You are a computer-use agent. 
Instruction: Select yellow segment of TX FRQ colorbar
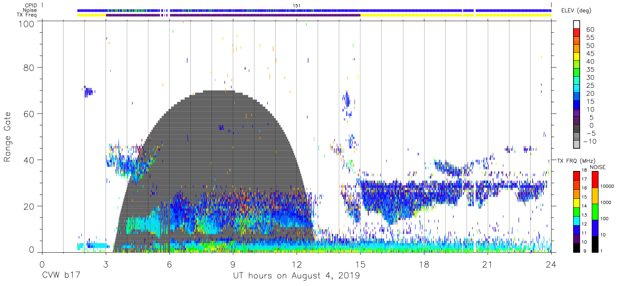(x=576, y=203)
